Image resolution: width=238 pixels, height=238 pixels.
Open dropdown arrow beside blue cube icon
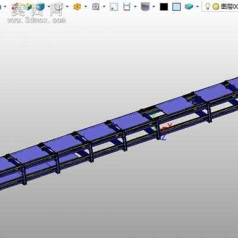click(49, 7)
